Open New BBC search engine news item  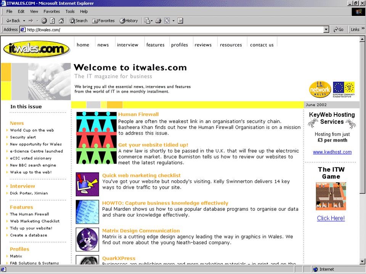(33, 165)
